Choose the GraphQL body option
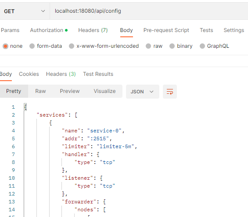This screenshot has width=248, height=217. [202, 46]
